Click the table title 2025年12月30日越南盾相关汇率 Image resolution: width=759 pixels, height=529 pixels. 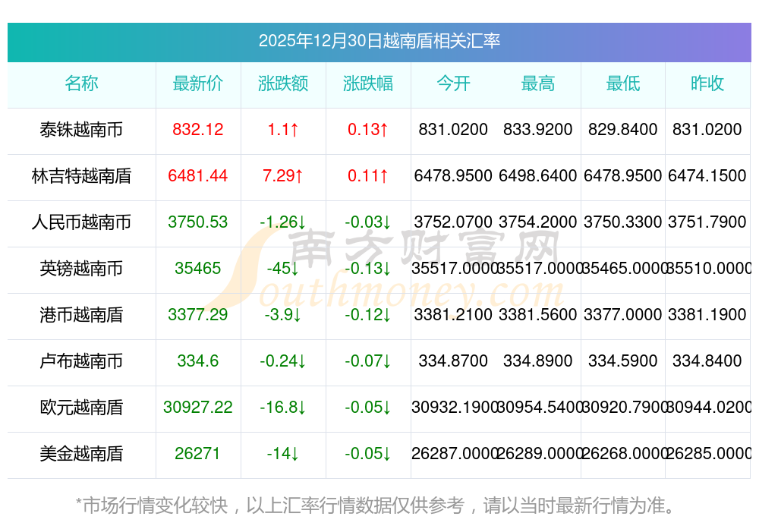(x=379, y=41)
